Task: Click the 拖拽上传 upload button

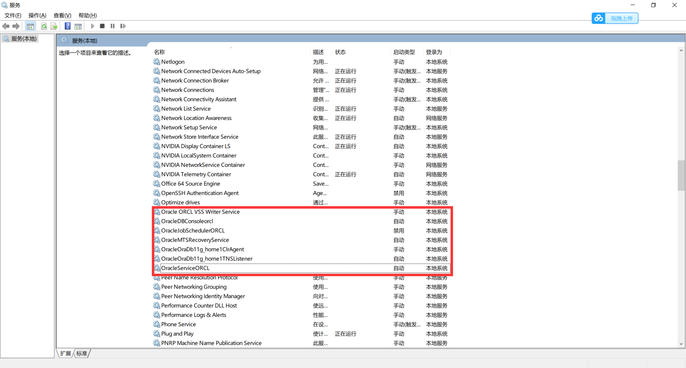Action: coord(621,18)
